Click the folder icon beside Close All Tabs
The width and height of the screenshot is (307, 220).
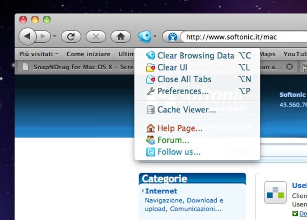150,79
